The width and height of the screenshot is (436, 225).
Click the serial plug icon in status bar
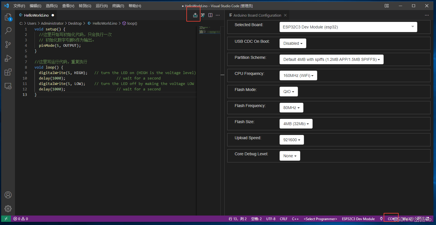tap(381, 219)
